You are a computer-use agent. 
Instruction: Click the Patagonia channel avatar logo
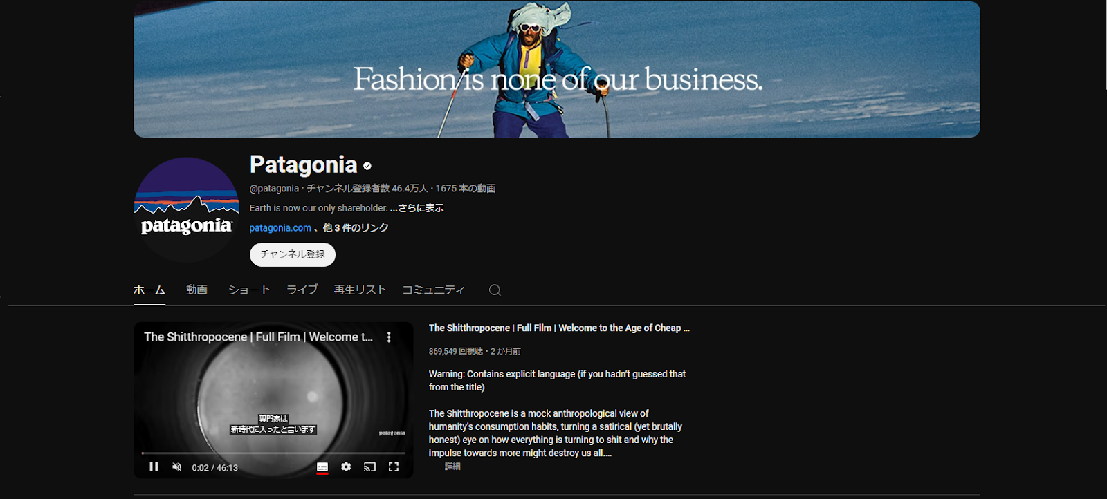186,210
